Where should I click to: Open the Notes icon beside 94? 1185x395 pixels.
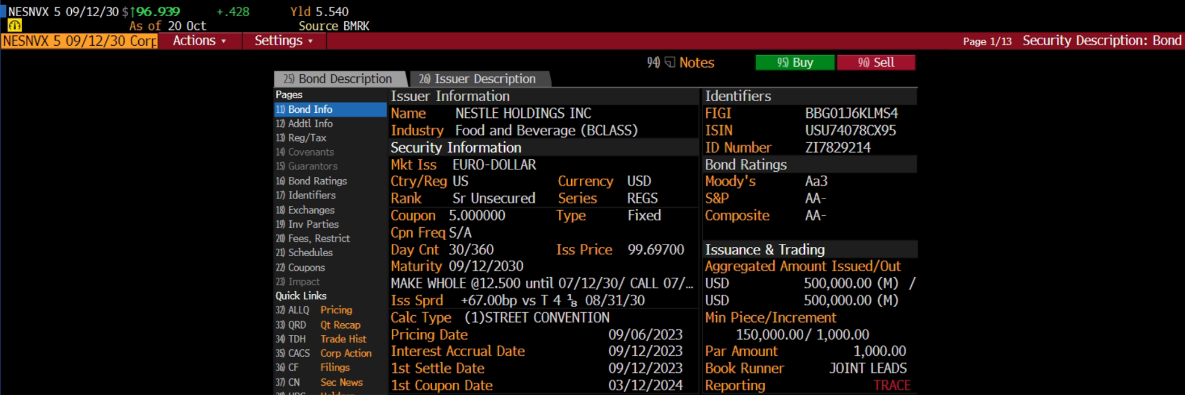[670, 62]
